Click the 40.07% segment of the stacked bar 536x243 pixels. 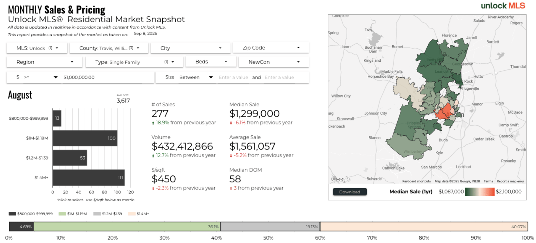tap(424, 227)
